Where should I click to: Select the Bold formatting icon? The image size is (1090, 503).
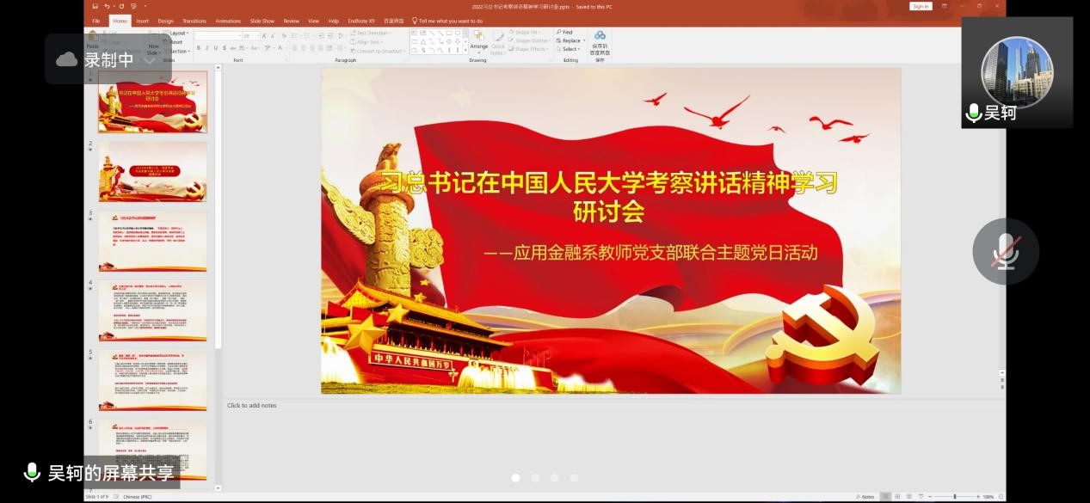197,47
